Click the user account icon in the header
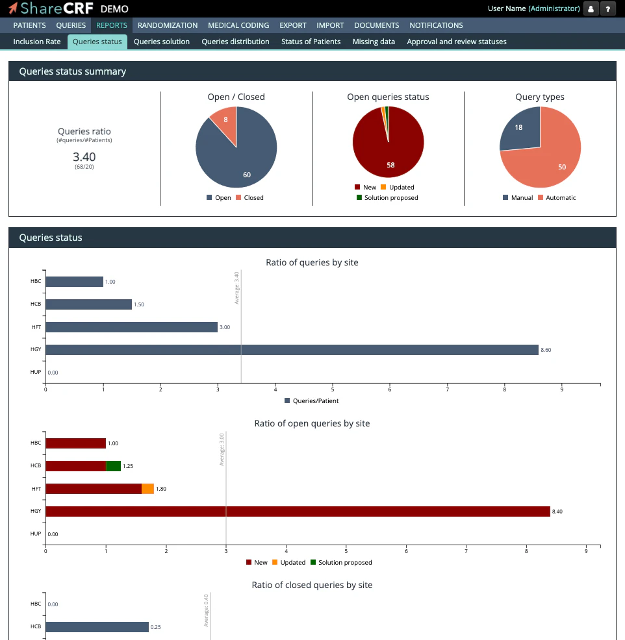The height and width of the screenshot is (640, 625). pos(591,8)
